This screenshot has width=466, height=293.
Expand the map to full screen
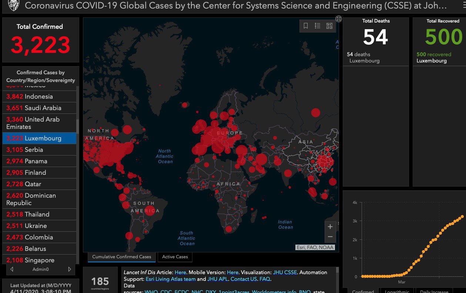(x=338, y=19)
